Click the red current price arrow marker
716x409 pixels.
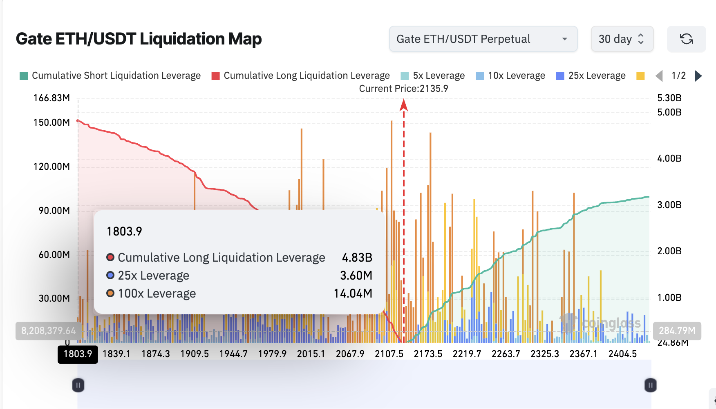point(404,105)
